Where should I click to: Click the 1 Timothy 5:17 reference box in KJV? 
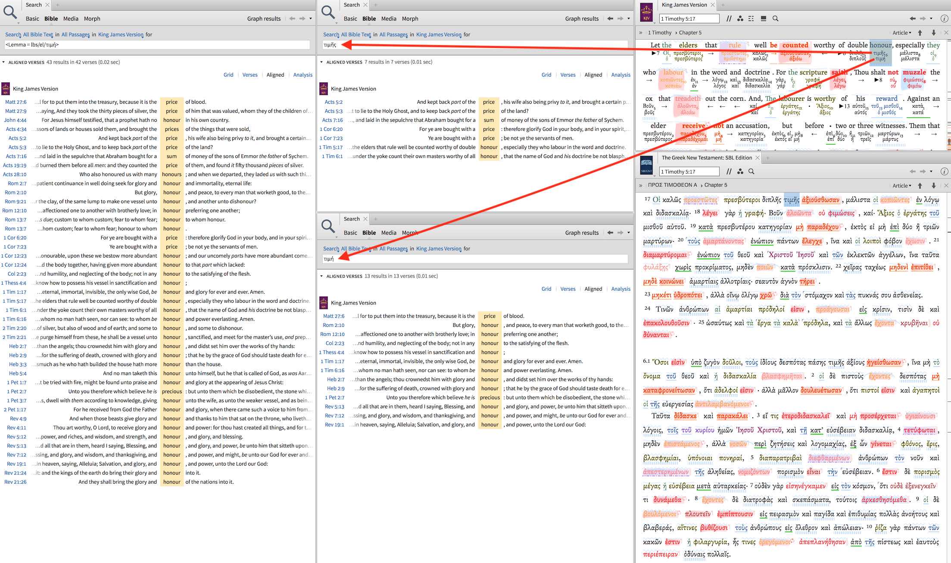pos(689,19)
